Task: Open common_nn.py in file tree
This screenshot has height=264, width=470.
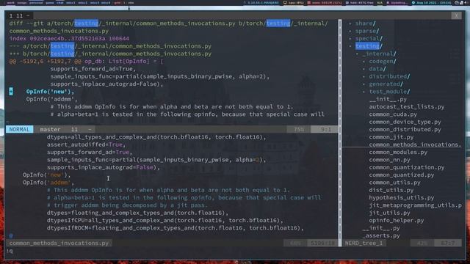Action: [x=389, y=160]
